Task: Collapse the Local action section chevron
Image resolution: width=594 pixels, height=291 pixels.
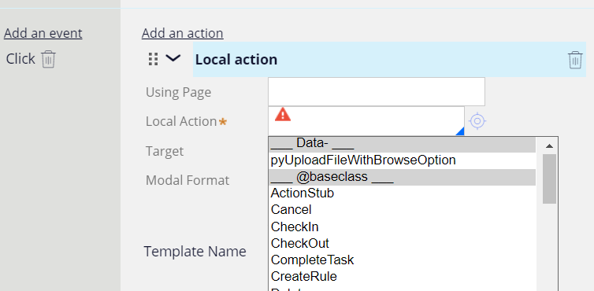Action: coord(173,58)
